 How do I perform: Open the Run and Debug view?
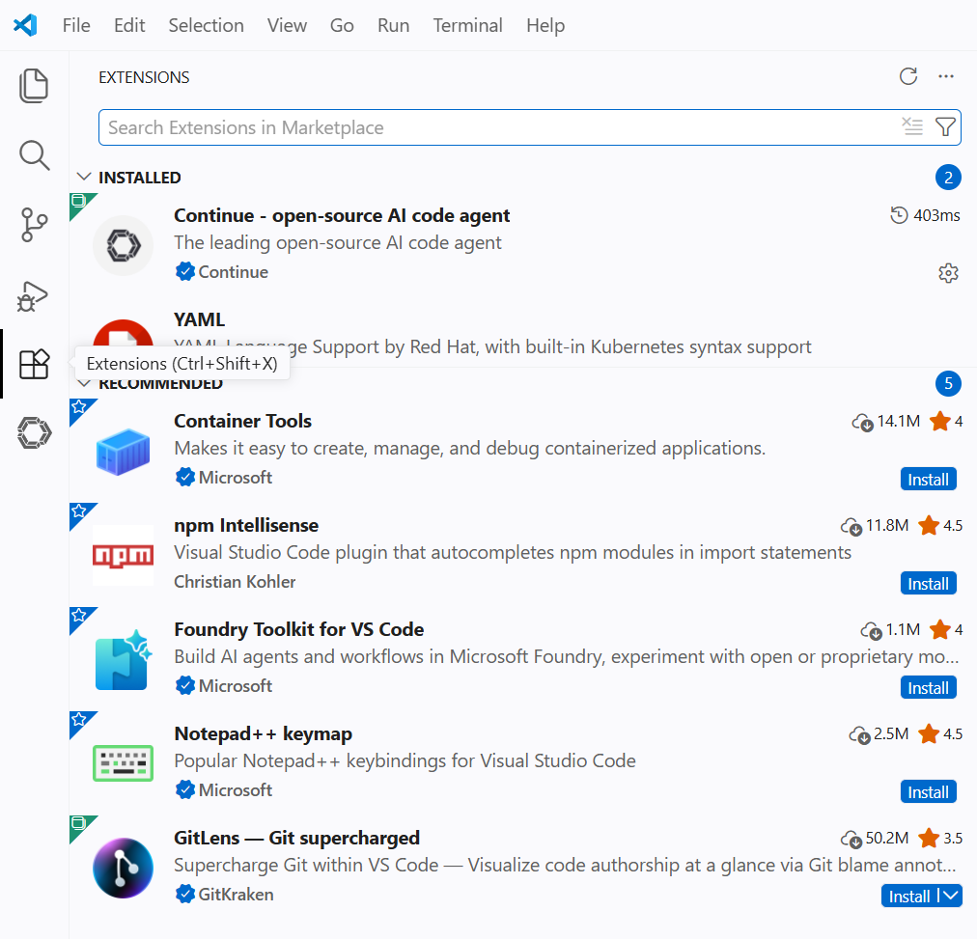(33, 296)
